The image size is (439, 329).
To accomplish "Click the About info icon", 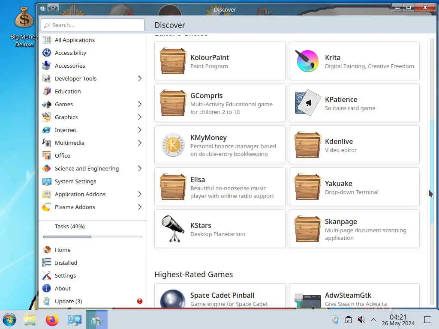I will [x=47, y=288].
